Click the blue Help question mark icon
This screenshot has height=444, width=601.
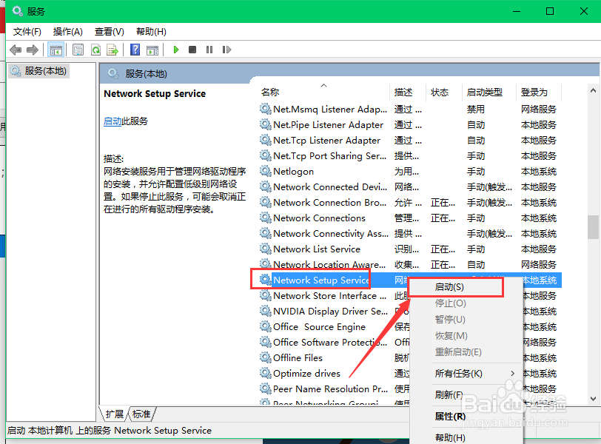pyautogui.click(x=135, y=50)
